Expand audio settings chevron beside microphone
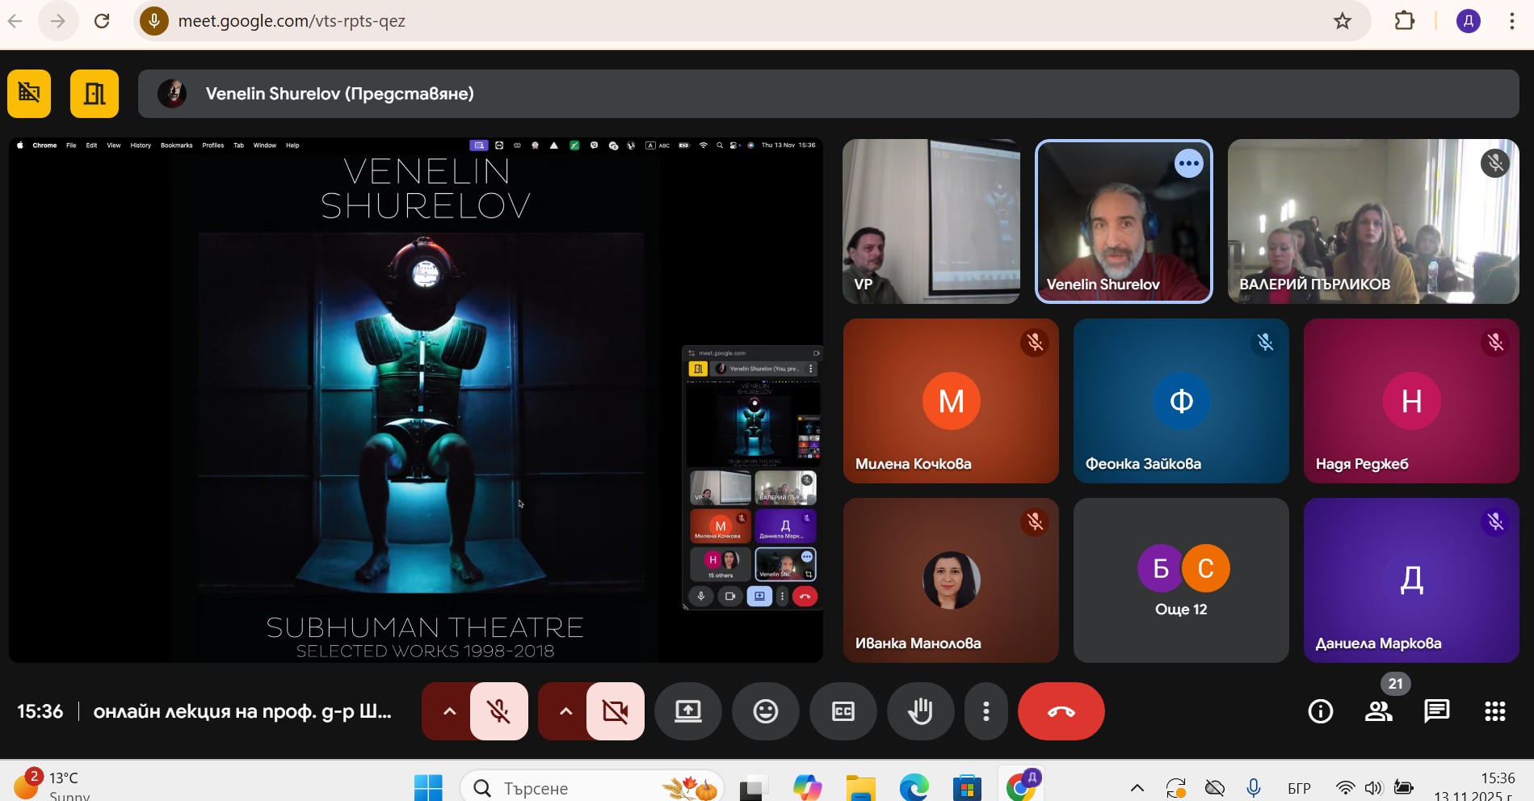Screen dimensions: 1534x801 (449, 711)
